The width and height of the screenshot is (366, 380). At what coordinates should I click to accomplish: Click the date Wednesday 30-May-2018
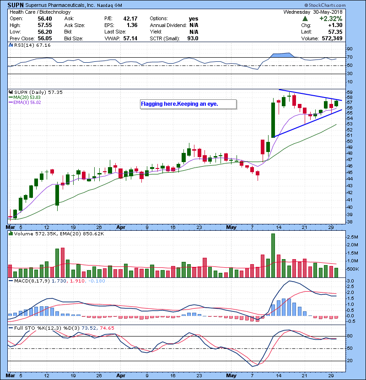tap(313, 12)
